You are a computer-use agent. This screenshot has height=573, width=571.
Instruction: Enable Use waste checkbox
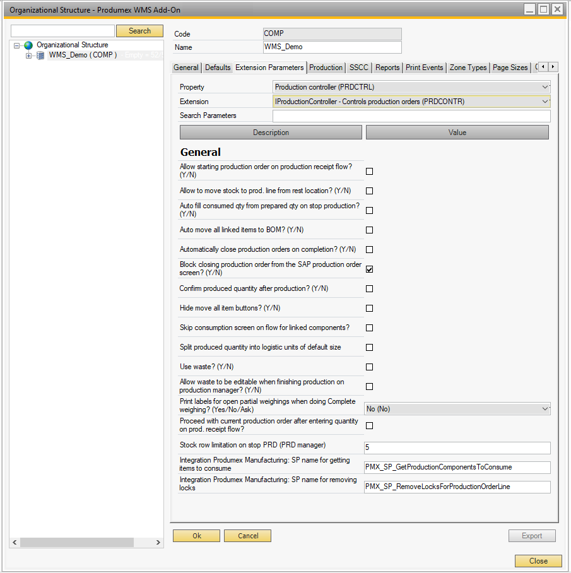click(369, 367)
